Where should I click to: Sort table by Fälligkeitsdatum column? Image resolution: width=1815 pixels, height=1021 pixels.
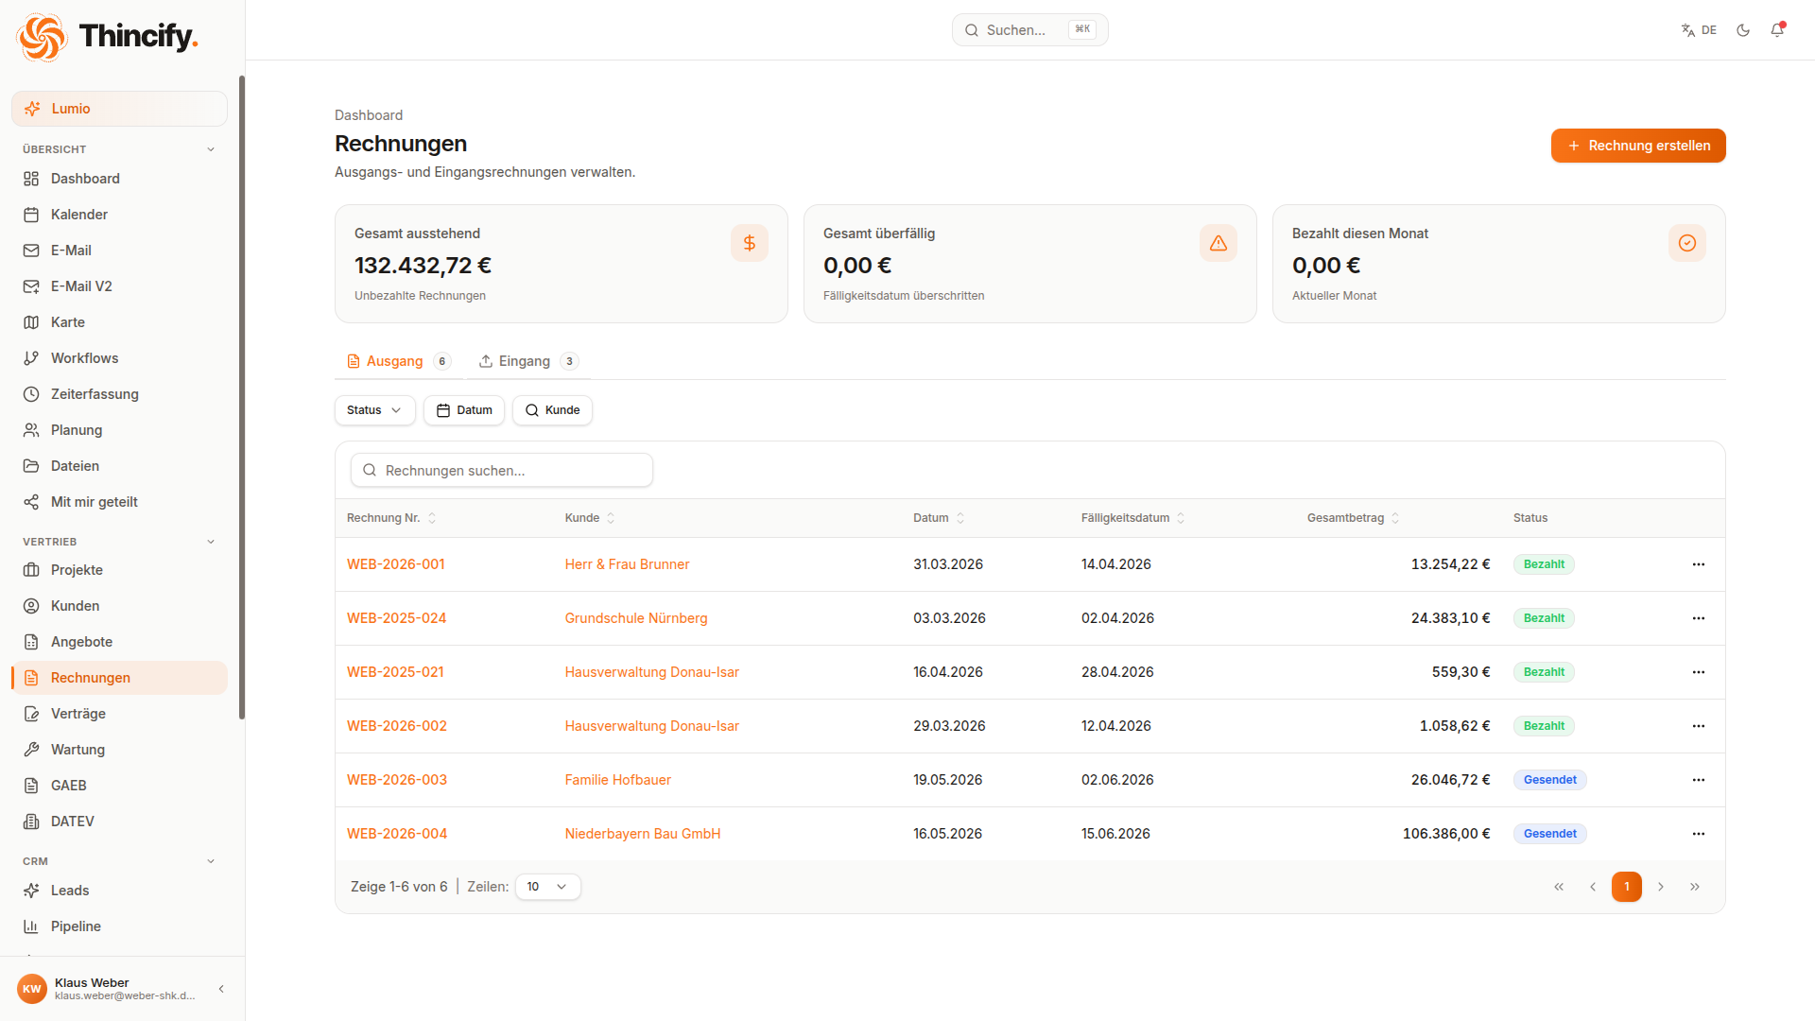point(1132,518)
